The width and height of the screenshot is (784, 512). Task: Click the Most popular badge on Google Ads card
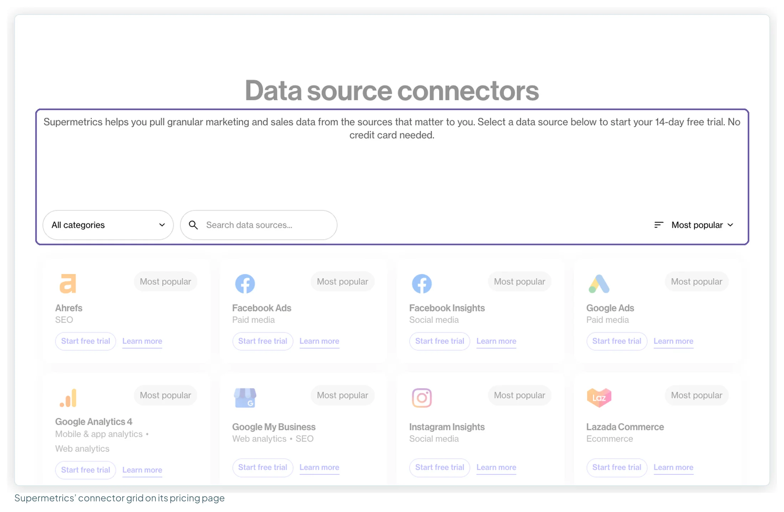pyautogui.click(x=696, y=281)
